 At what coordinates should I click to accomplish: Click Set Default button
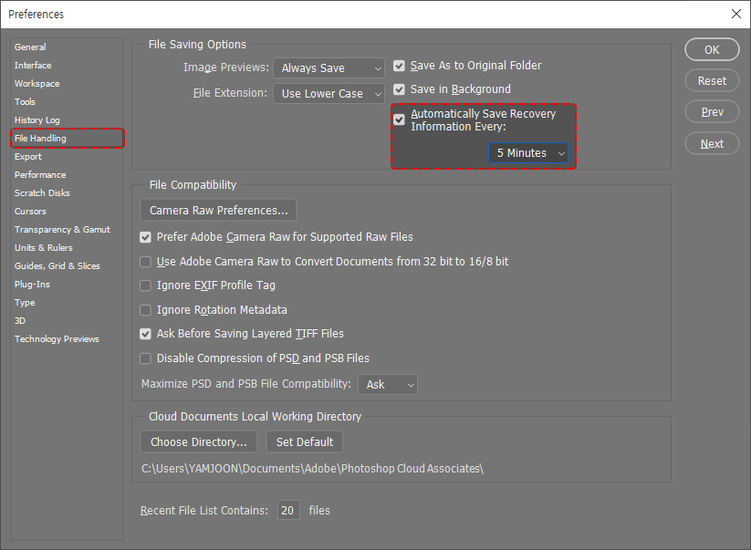tap(305, 441)
